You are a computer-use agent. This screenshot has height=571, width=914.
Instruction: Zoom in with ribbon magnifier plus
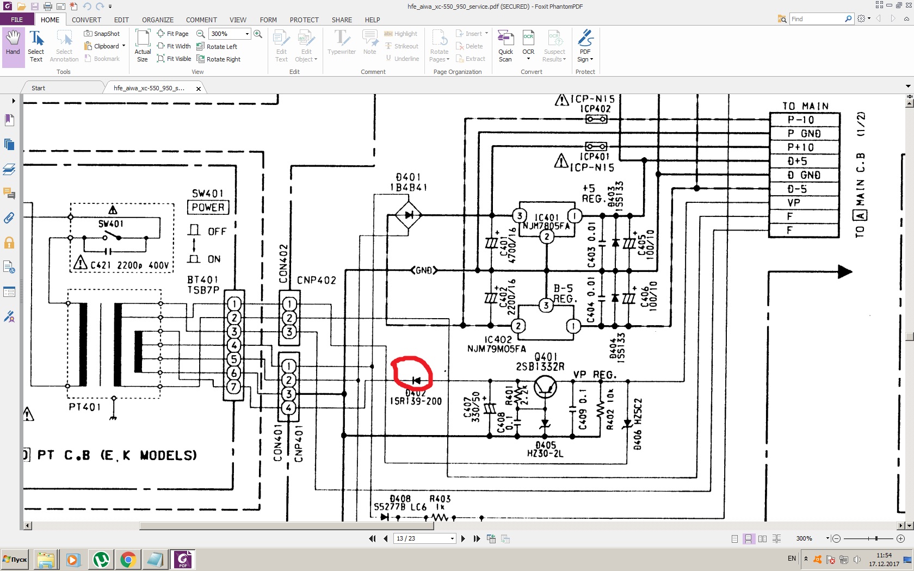tap(258, 34)
